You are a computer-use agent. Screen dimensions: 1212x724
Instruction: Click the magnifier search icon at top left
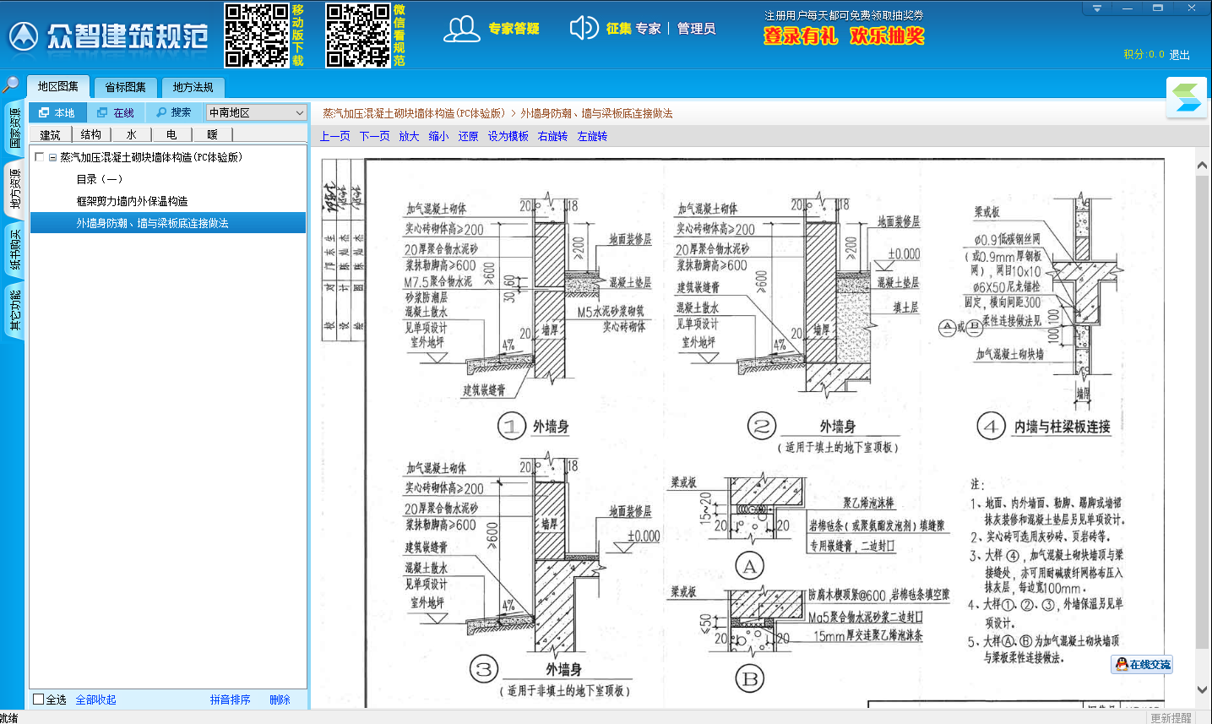(11, 84)
